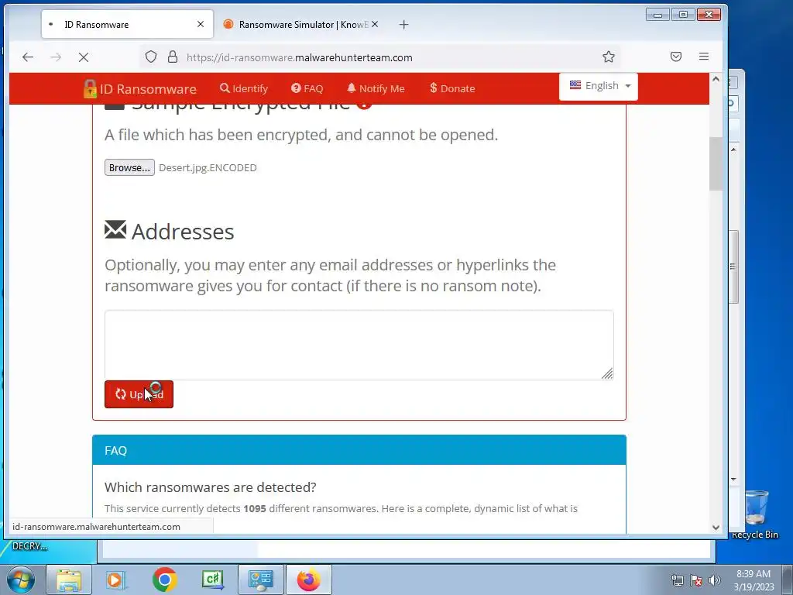The width and height of the screenshot is (793, 595).
Task: Click the Desert.jpg.ENCODED file name
Action: click(x=208, y=167)
